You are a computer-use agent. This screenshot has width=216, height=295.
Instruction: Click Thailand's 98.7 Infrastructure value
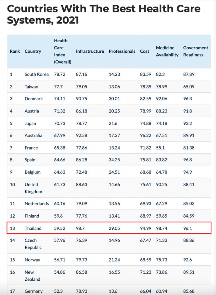[x=80, y=228]
